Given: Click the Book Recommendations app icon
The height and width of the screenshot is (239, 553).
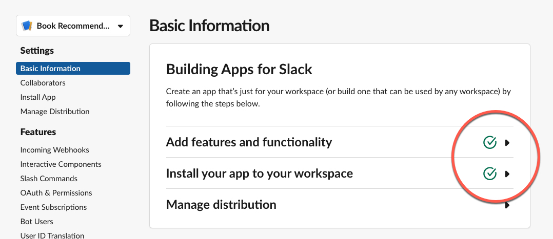Looking at the screenshot, I should pyautogui.click(x=27, y=26).
